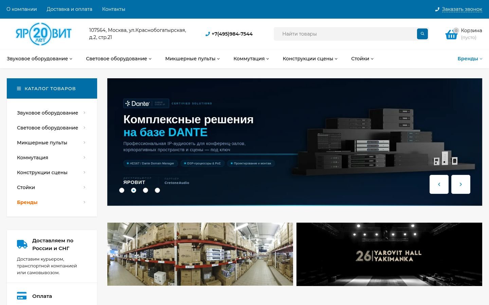489x305 pixels.
Task: Click the phone icon next to Заказать звонок
Action: click(x=437, y=9)
